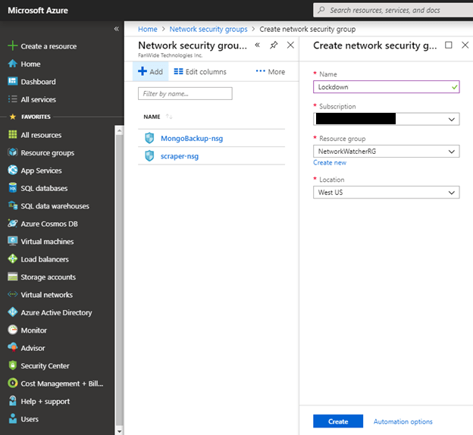The width and height of the screenshot is (473, 435).
Task: Open Azure Active Directory icon
Action: (x=13, y=312)
